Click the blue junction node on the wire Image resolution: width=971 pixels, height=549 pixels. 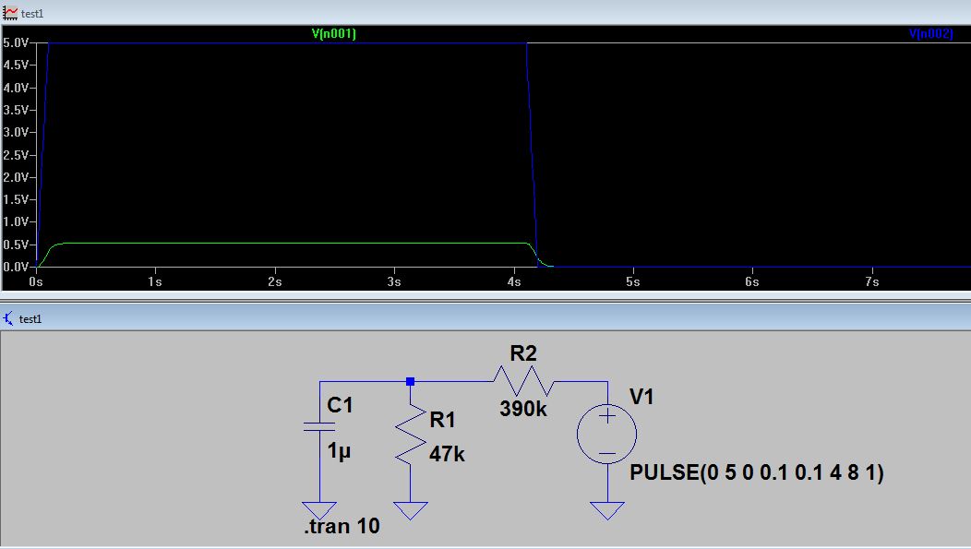click(x=410, y=382)
